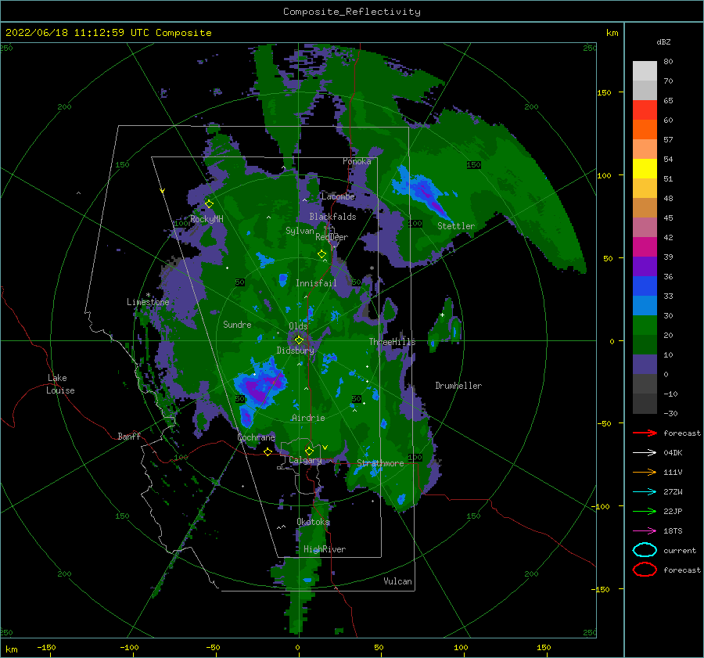This screenshot has height=658, width=704.
Task: Click the 18TS legend label
Action: pos(673,531)
